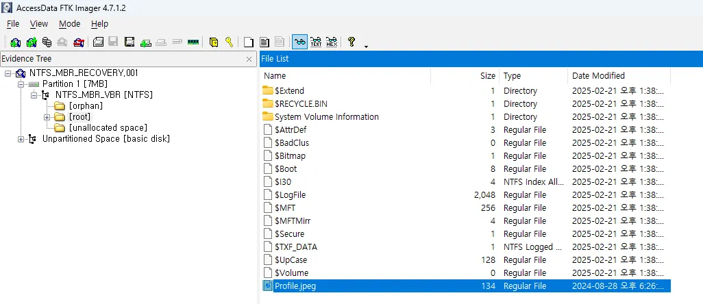The width and height of the screenshot is (703, 304).
Task: Click the Export File Hash List icon
Action: pyautogui.click(x=264, y=42)
